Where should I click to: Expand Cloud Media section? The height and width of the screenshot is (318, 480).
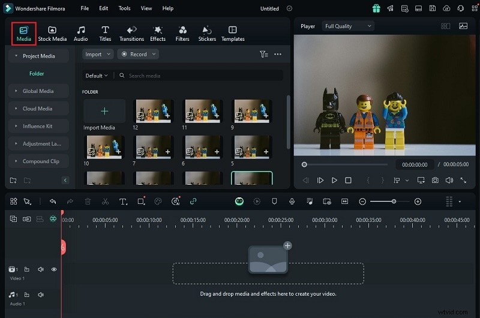click(x=38, y=109)
